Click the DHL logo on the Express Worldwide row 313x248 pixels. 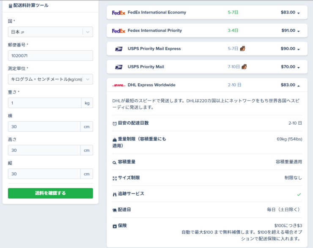119,85
